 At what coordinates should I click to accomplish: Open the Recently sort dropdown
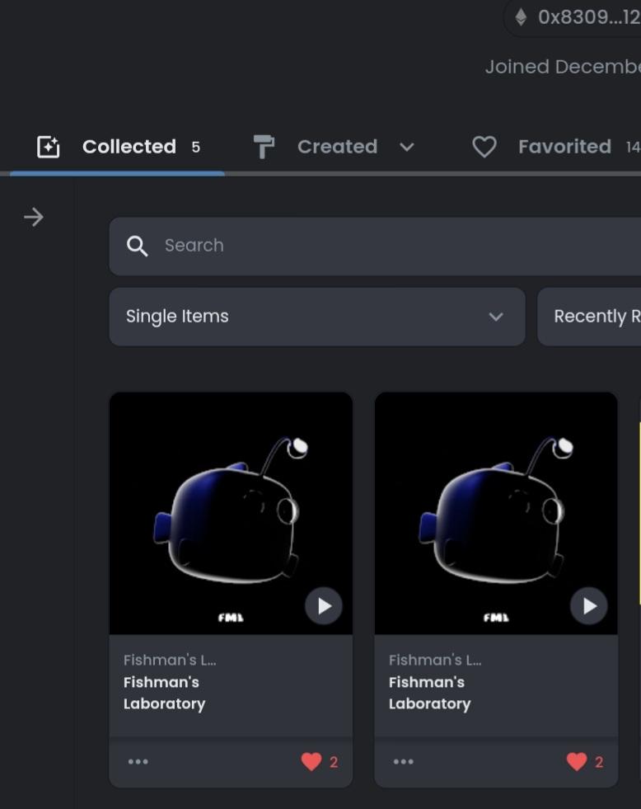[589, 317]
